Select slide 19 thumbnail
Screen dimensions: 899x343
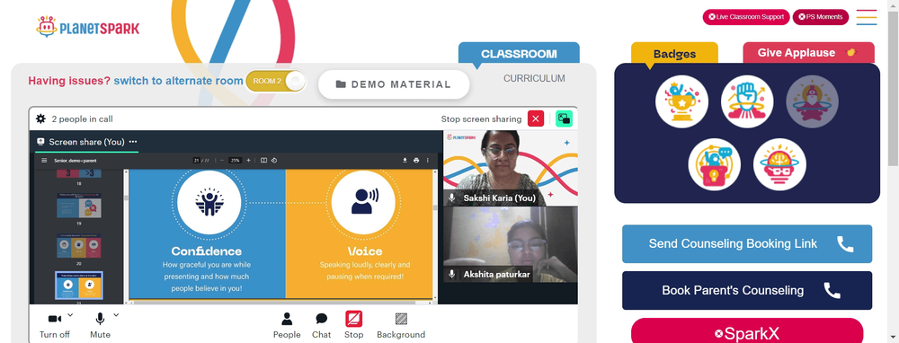click(x=78, y=205)
